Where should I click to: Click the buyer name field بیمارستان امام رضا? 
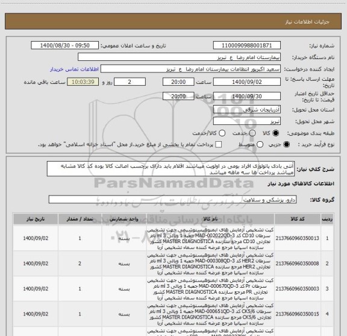pyautogui.click(x=180, y=57)
